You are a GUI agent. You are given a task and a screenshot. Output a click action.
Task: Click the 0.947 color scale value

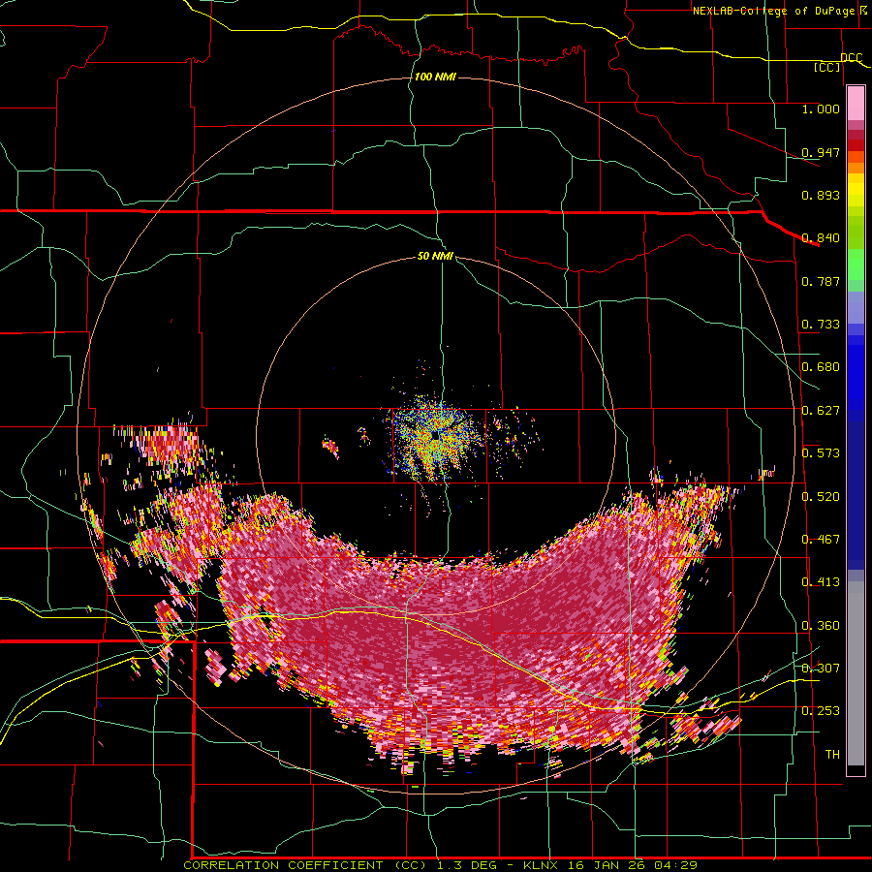pos(821,152)
